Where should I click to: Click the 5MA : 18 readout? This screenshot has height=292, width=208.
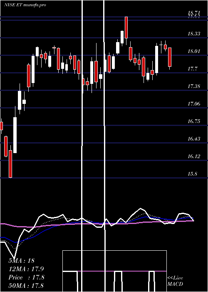pyautogui.click(x=21, y=261)
